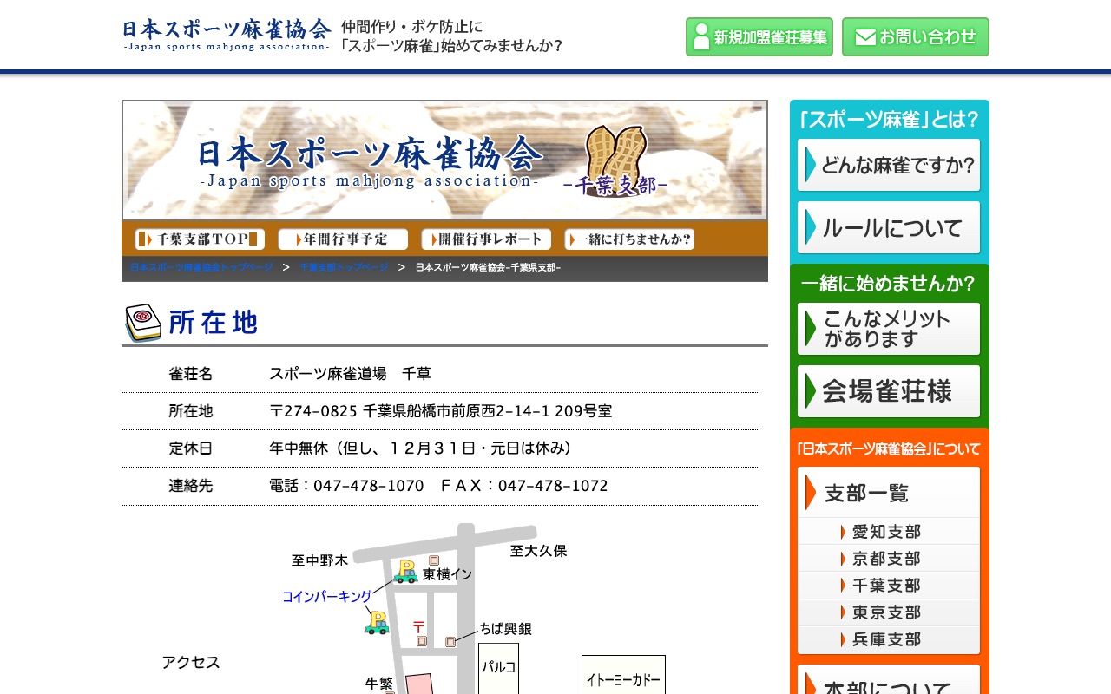Open the コインパーキング link on the map

326,596
